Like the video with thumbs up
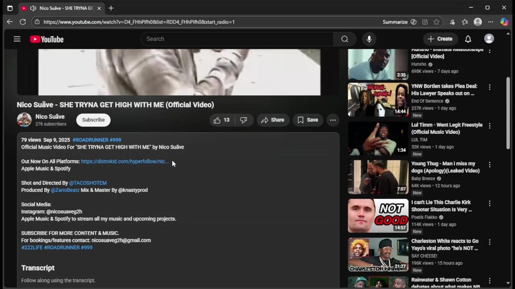The height and width of the screenshot is (289, 515). 222,120
